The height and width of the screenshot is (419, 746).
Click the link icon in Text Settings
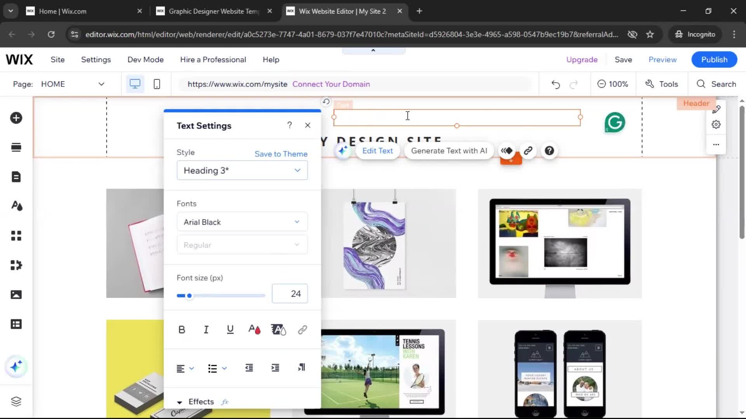click(302, 330)
